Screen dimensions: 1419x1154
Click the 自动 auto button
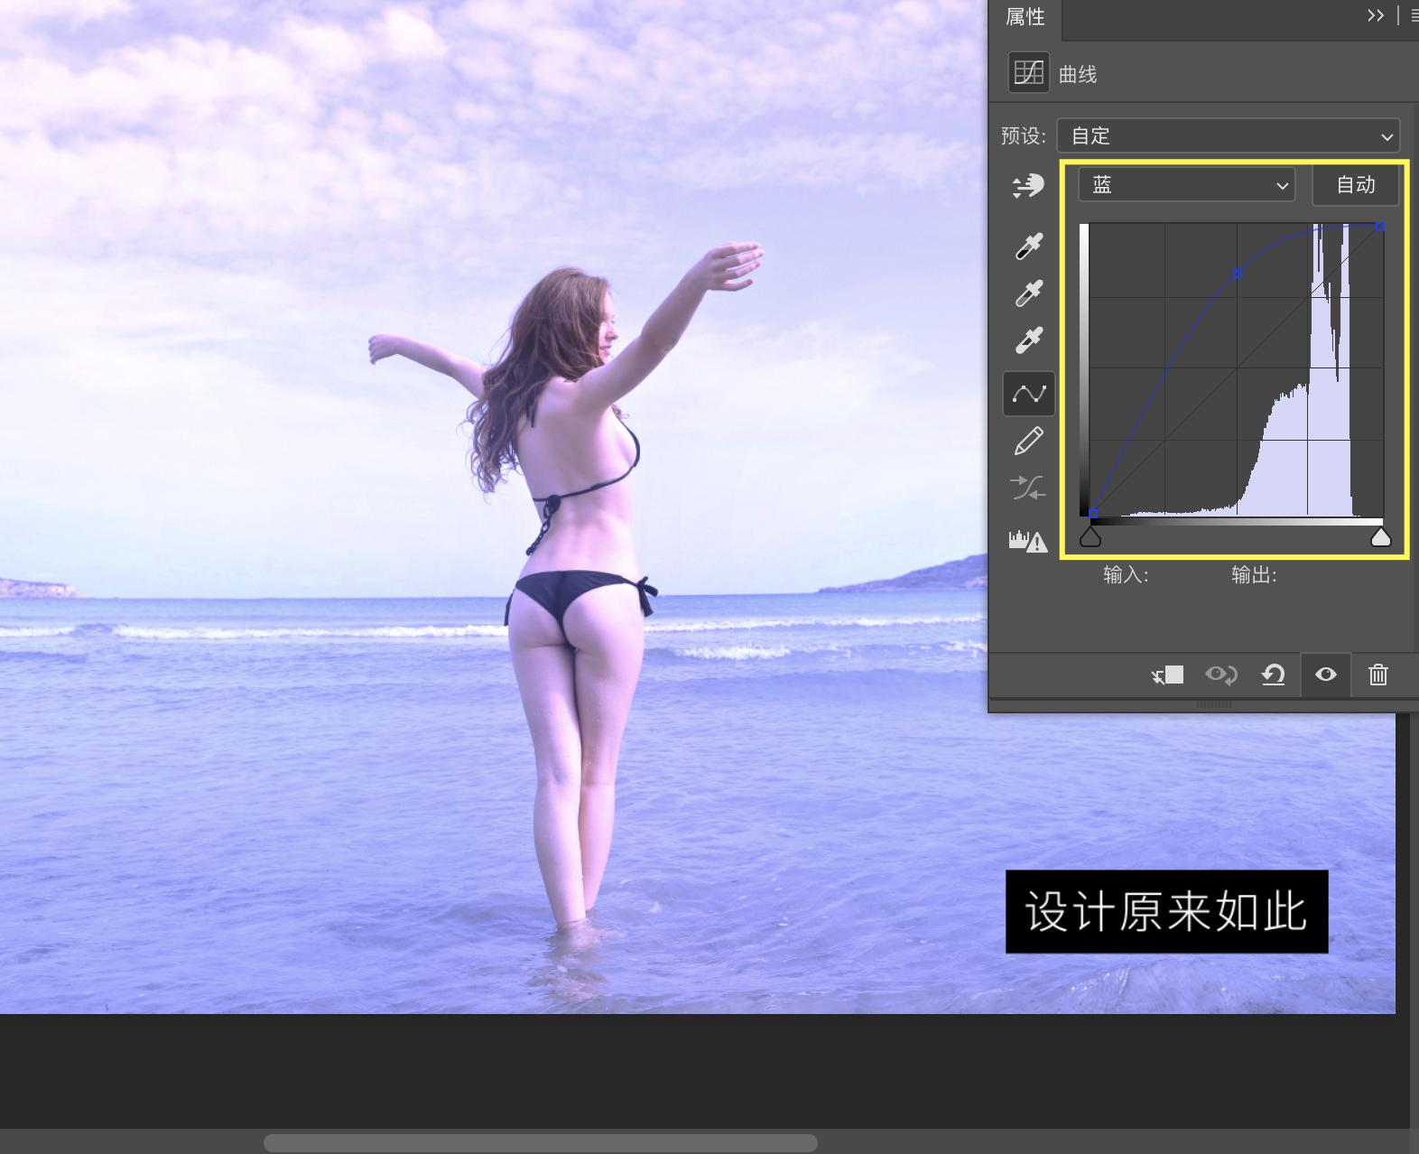tap(1355, 185)
